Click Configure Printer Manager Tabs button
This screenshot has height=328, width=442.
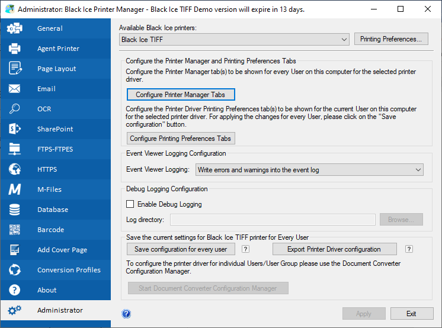click(x=181, y=95)
